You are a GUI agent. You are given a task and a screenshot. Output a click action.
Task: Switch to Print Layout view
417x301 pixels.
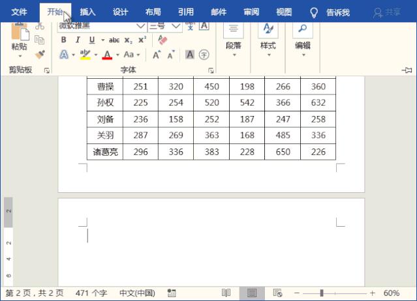click(x=252, y=293)
